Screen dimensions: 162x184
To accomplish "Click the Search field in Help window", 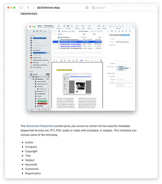I will [x=124, y=8].
